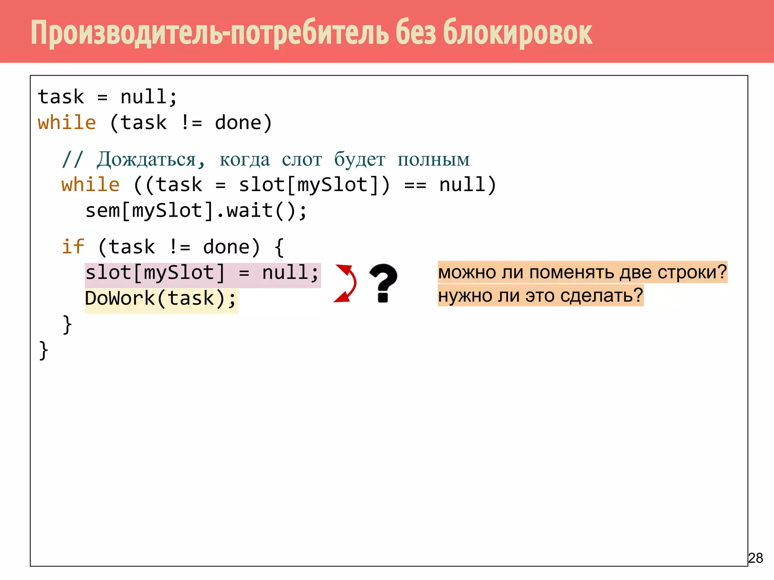Screen dimensions: 774x580
Task: Click the text 'нужно ли это сделать?'
Action: [x=540, y=295]
